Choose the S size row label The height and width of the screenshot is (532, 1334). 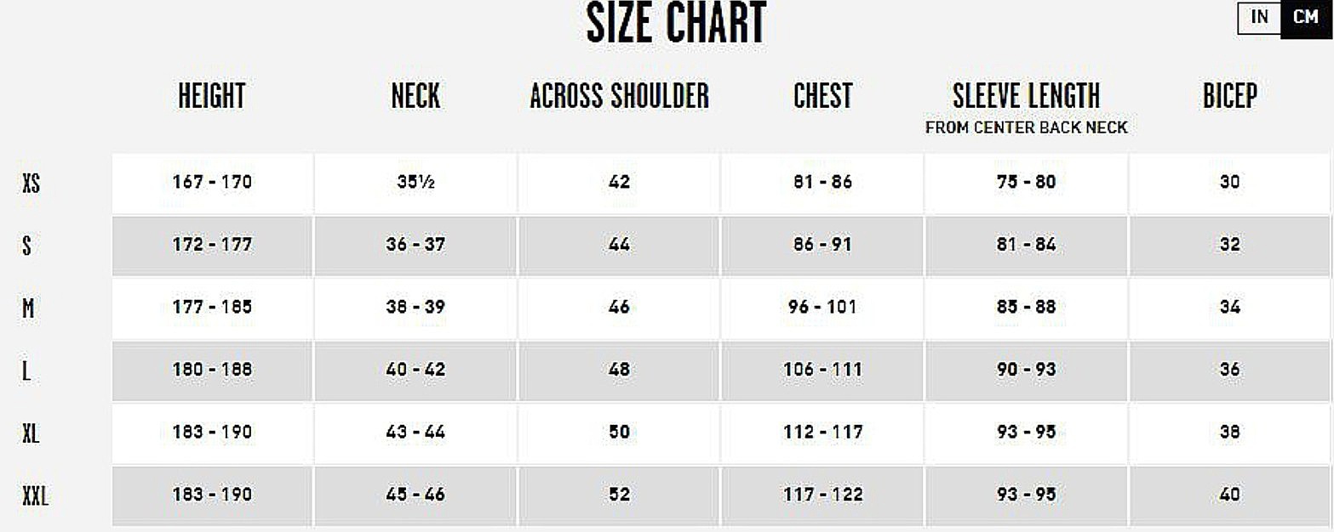[27, 246]
